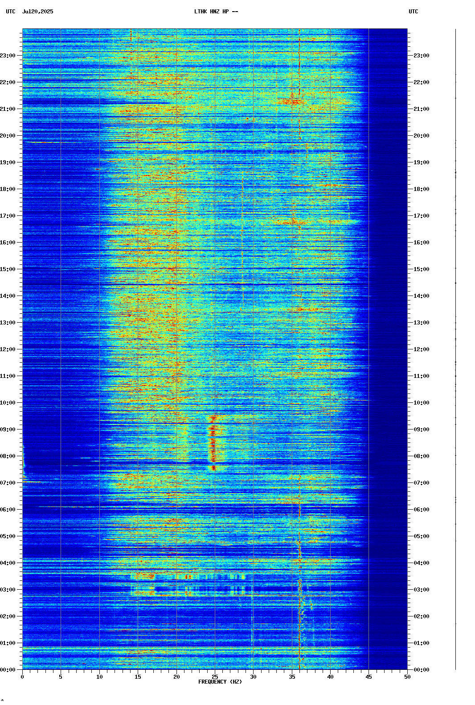Image resolution: width=475 pixels, height=705 pixels.
Task: Click the right-axis 20:00 time label
Action: (x=422, y=136)
